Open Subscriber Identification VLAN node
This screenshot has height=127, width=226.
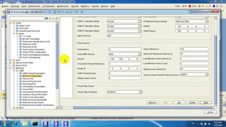[36, 42]
